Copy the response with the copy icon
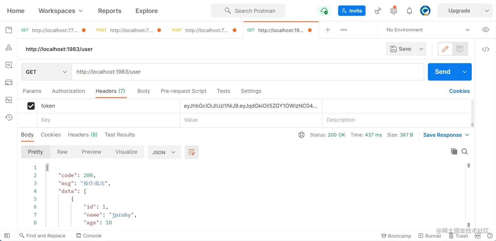 point(454,151)
